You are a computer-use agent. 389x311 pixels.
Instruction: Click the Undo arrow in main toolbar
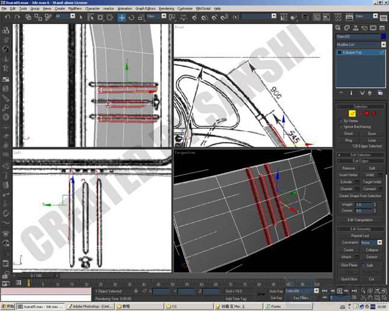click(8, 17)
